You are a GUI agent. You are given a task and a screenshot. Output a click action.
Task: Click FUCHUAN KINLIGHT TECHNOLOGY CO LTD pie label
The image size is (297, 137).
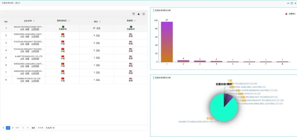coord(262,100)
